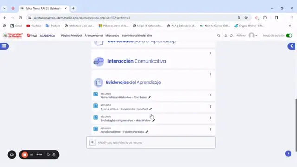Open three-dot menu for Sociología comprensiva
Image resolution: width=297 pixels, height=167 pixels.
tap(211, 118)
